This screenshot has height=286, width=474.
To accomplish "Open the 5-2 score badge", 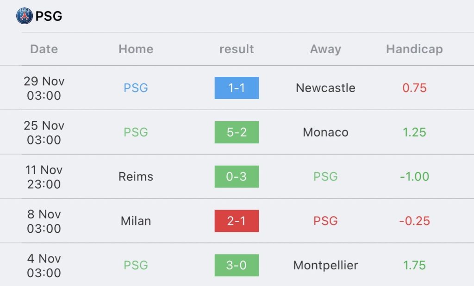I will click(237, 132).
